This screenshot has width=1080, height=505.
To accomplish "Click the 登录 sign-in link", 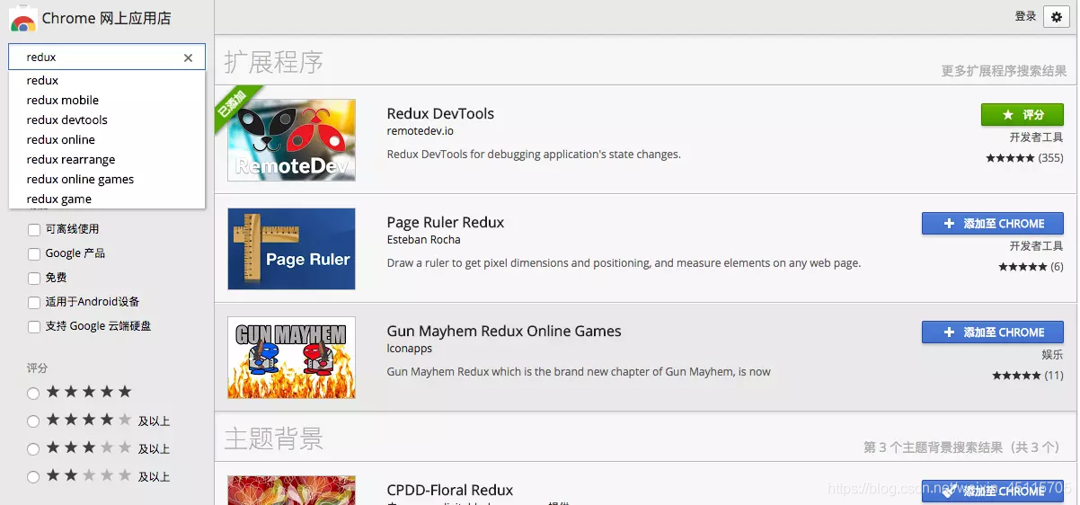I will 1025,16.
